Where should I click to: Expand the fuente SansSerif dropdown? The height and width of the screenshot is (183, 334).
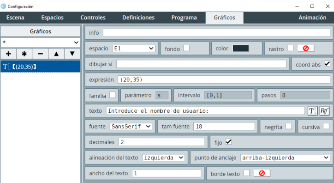(x=131, y=127)
